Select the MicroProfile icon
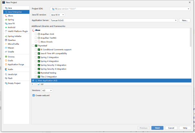This screenshot has height=133, width=195. tap(6, 44)
